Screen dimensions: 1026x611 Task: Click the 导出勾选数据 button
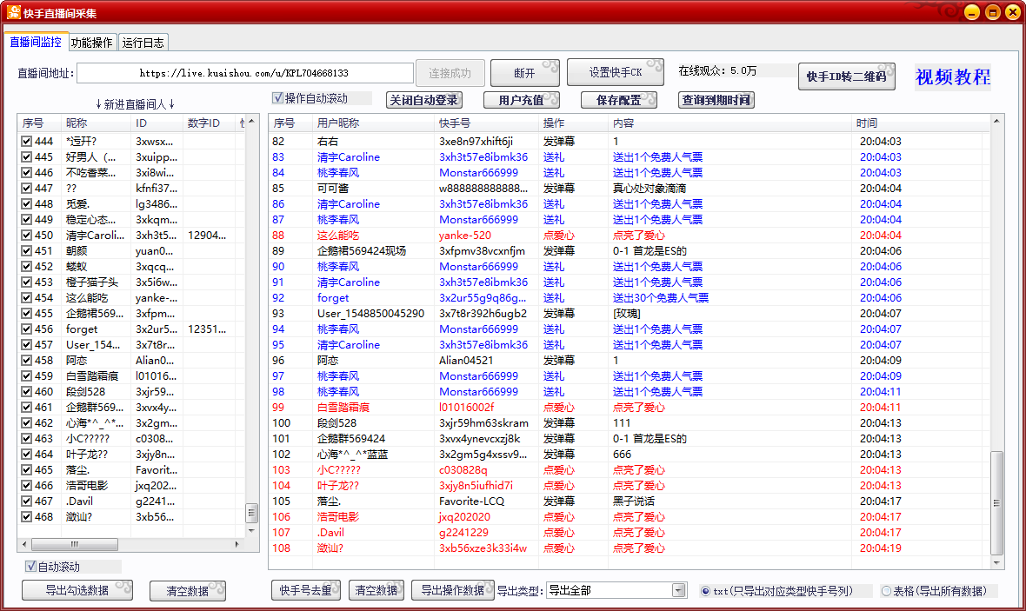[77, 591]
